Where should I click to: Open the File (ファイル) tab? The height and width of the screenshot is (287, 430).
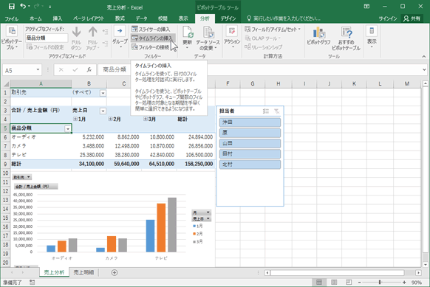(11, 18)
